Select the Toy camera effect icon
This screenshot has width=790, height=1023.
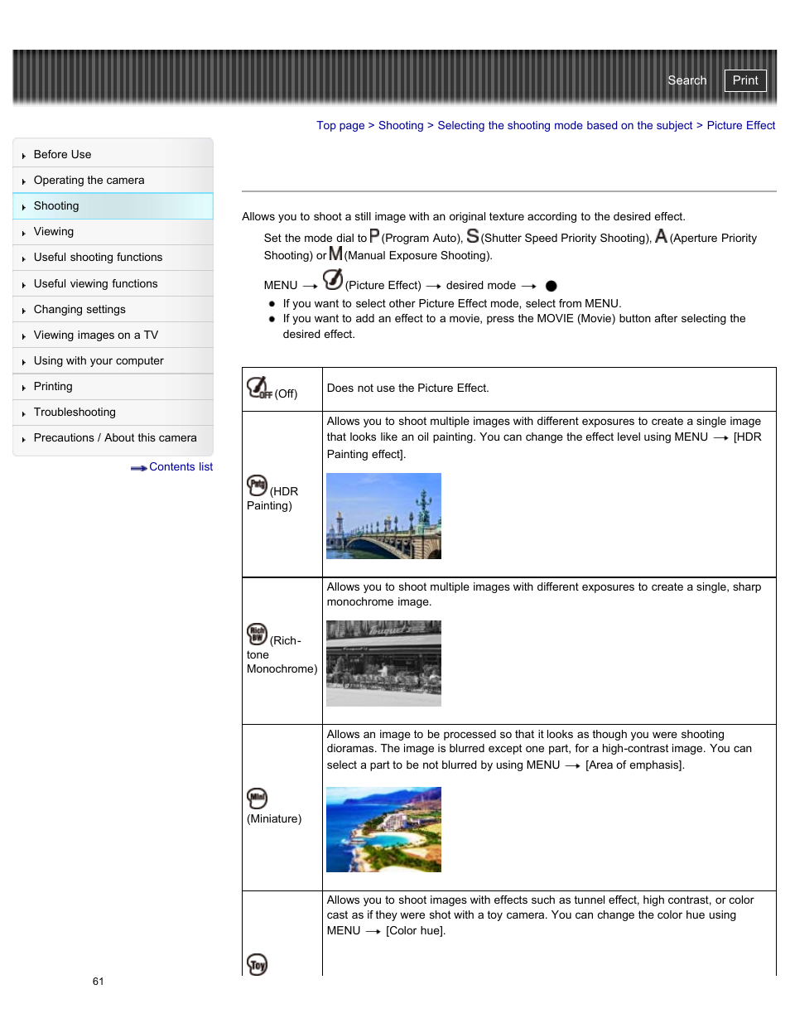click(257, 964)
